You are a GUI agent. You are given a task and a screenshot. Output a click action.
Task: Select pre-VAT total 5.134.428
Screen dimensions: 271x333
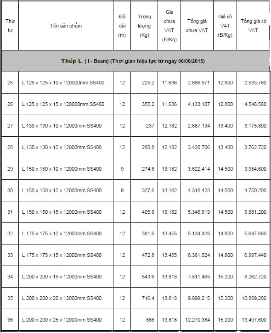coord(199,233)
